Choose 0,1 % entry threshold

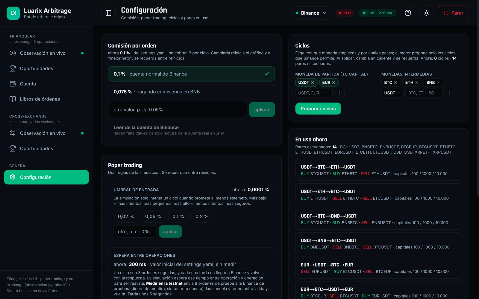tap(178, 216)
